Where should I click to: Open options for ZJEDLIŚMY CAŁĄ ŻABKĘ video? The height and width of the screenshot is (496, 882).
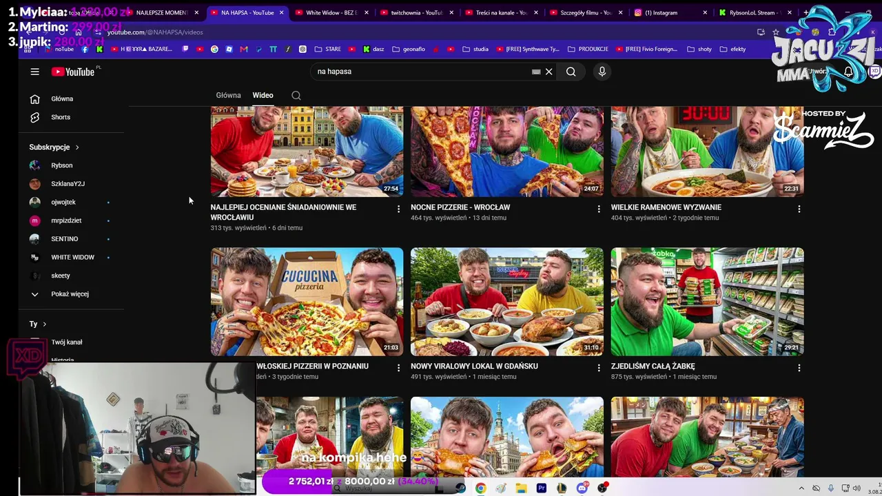pyautogui.click(x=799, y=368)
